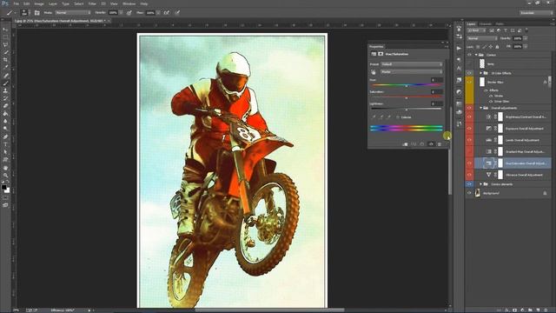
Task: Click the layer mask icon in Properties header
Action: point(381,54)
